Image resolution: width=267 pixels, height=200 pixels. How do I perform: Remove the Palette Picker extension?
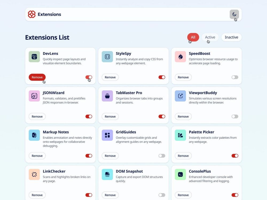pyautogui.click(x=183, y=156)
